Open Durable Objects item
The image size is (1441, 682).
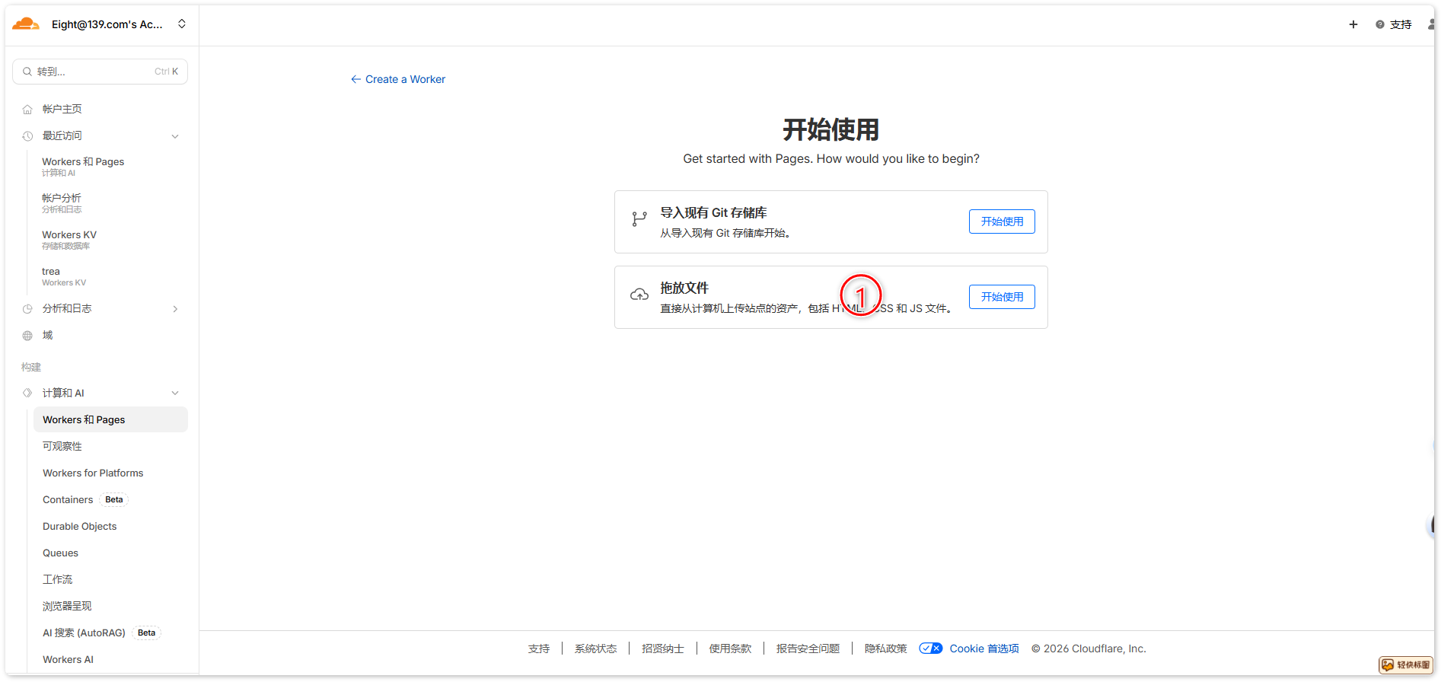[80, 526]
